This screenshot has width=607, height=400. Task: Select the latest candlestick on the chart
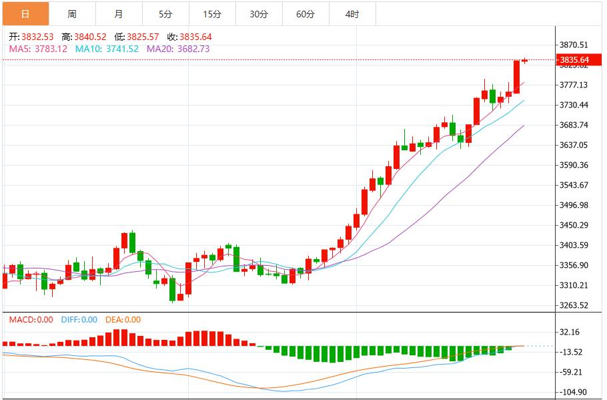point(524,60)
